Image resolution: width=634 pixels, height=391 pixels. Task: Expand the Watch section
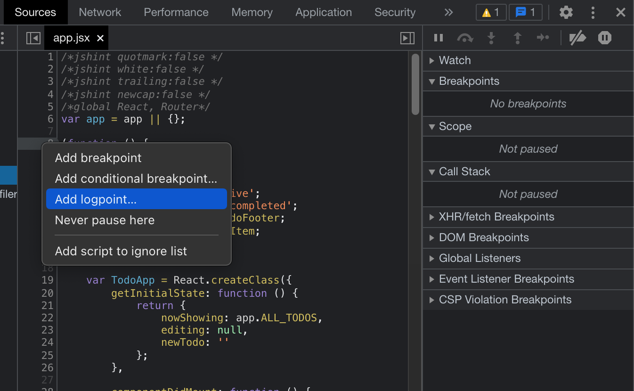click(x=455, y=60)
